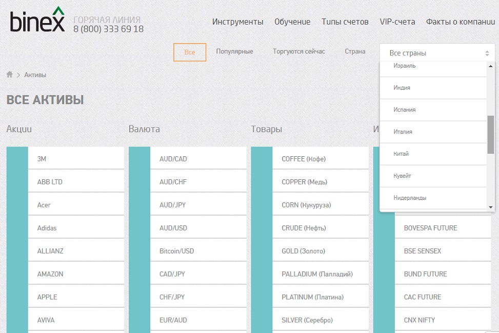The image size is (499, 333).
Task: Select CAC FUTURE index
Action: 443,296
